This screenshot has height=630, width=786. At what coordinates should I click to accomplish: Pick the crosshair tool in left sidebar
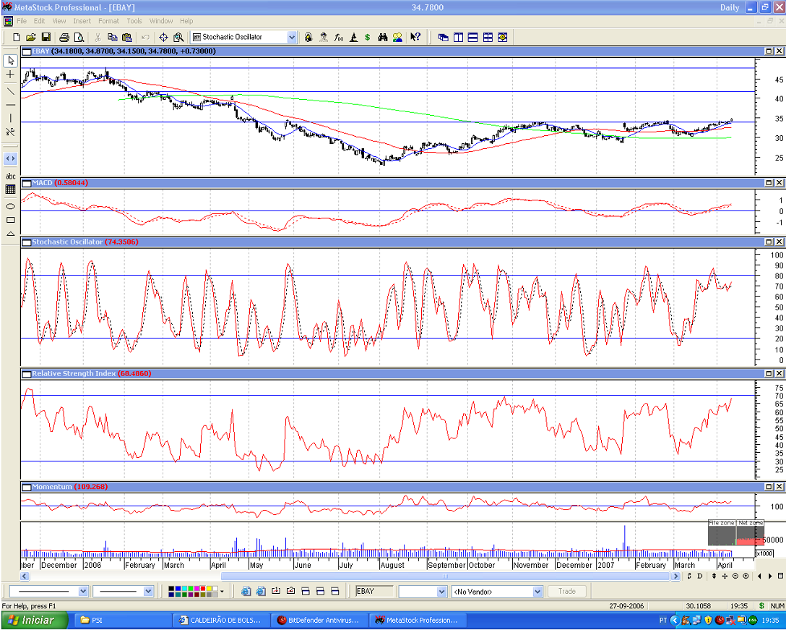10,75
